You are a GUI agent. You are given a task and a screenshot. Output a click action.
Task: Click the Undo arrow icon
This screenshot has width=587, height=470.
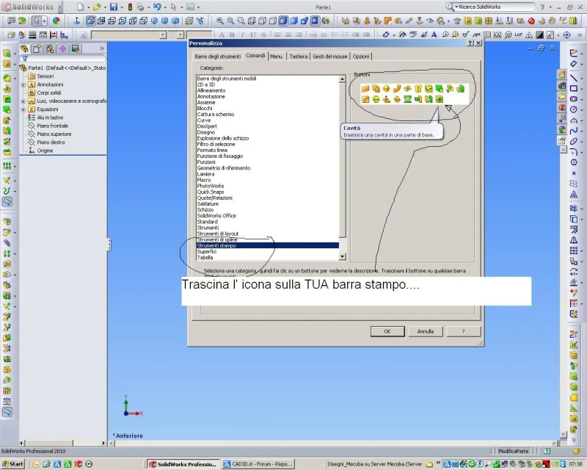pos(157,7)
